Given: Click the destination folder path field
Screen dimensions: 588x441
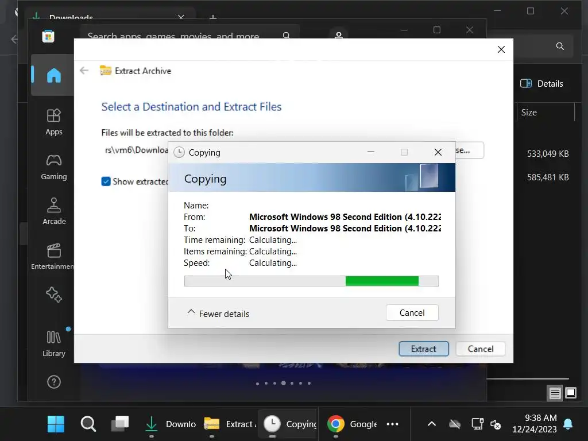Looking at the screenshot, I should [x=136, y=150].
